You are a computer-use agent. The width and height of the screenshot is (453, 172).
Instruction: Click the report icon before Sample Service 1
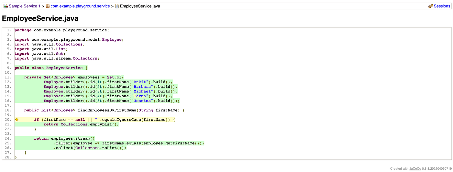coord(6,6)
